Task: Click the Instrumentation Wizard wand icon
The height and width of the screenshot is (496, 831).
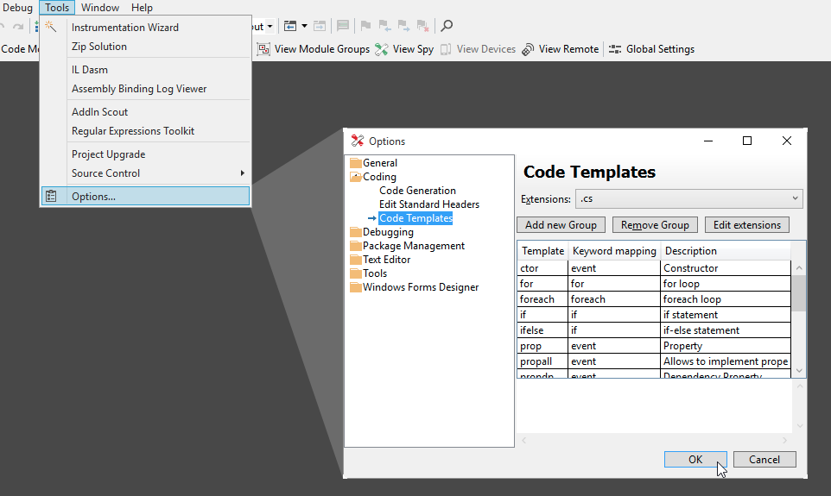Action: pyautogui.click(x=51, y=27)
